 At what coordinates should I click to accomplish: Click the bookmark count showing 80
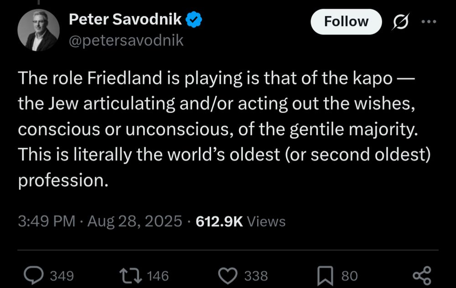pyautogui.click(x=349, y=276)
